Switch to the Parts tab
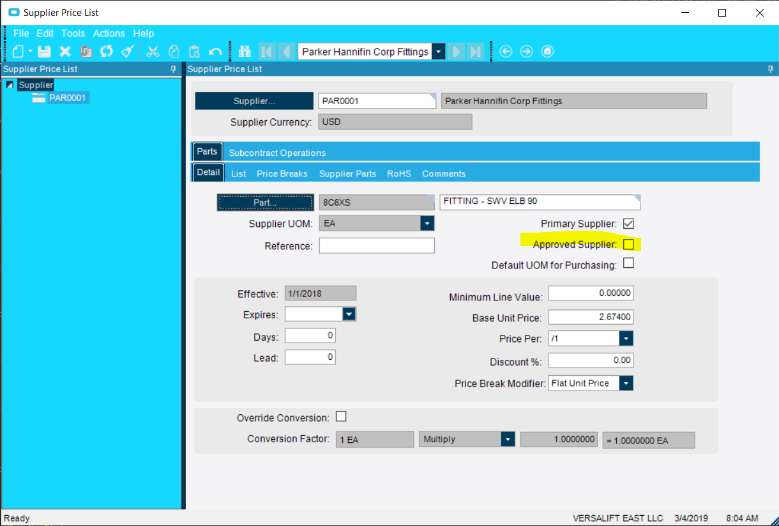 [207, 151]
